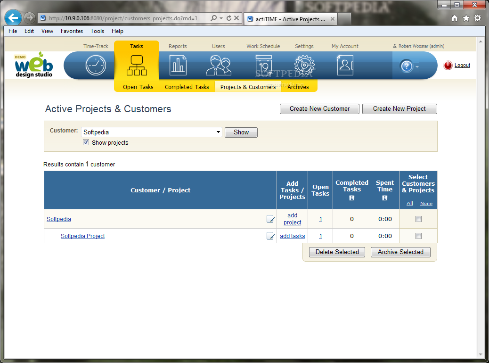The height and width of the screenshot is (363, 489).
Task: Click the red Logout power icon
Action: (448, 65)
